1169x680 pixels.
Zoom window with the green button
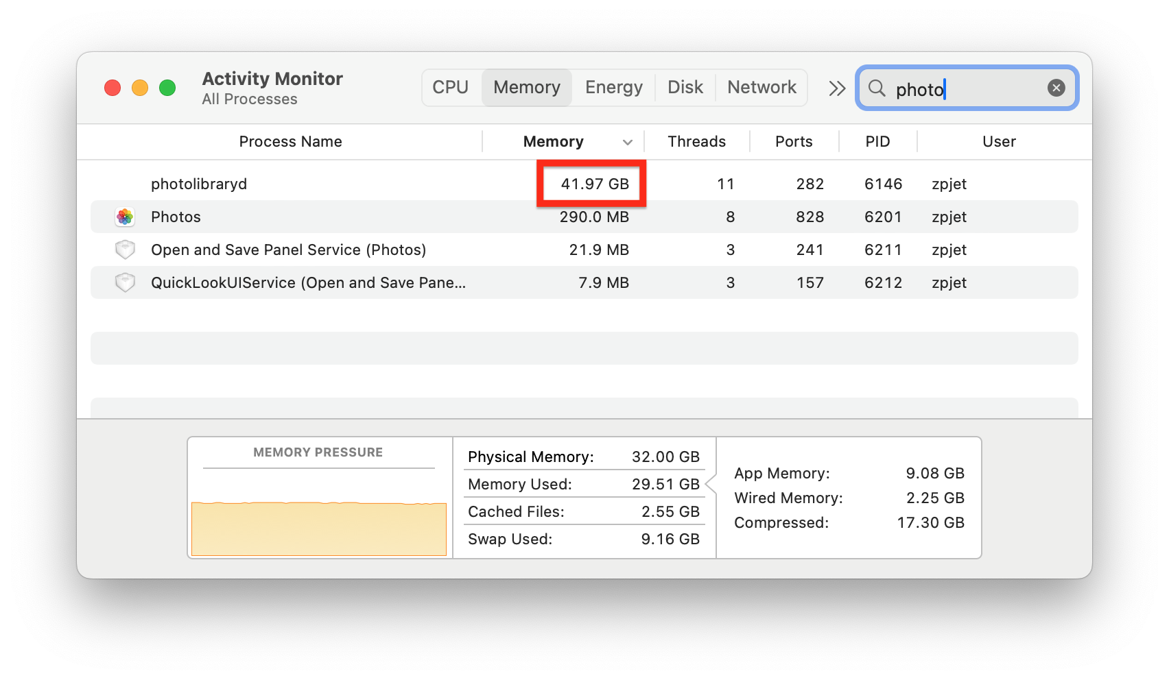click(x=167, y=88)
